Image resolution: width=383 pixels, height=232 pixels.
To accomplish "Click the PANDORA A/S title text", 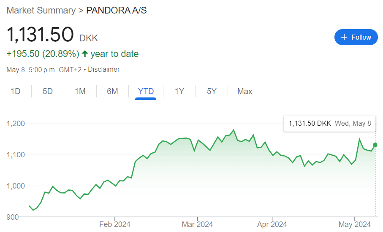I will (117, 10).
